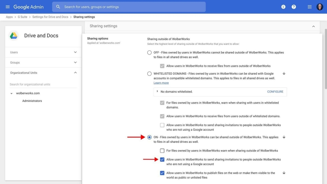
Task: Click the search for organizational units field
Action: (30, 84)
